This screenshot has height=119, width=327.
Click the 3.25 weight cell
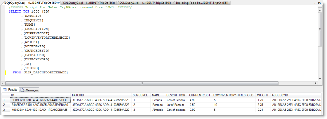263,105
